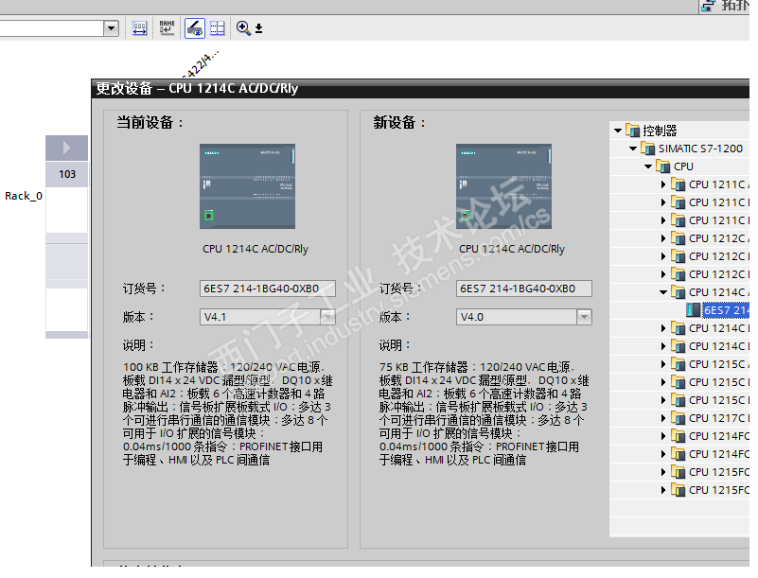Click the 控制器 folder icon
758x578 pixels.
[x=632, y=130]
